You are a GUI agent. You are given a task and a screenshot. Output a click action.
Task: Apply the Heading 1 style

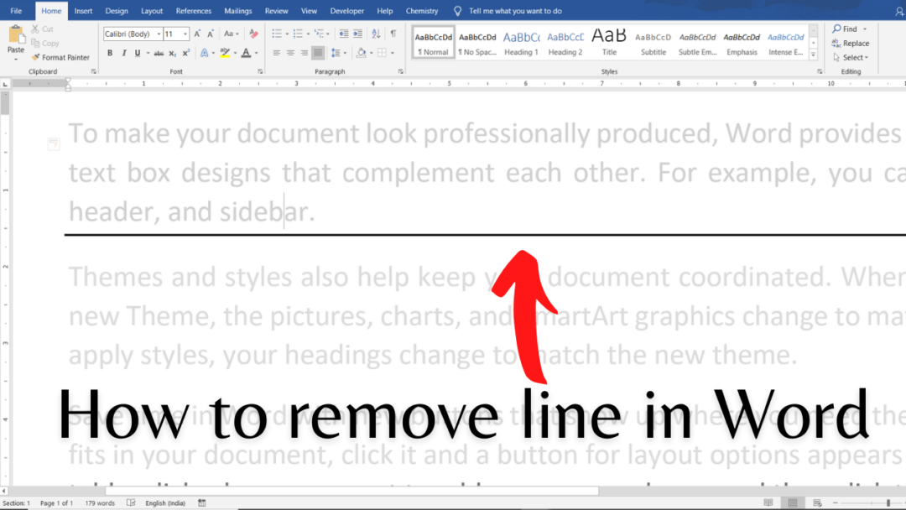pyautogui.click(x=521, y=42)
